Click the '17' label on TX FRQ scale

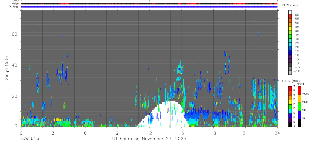pos(294,90)
